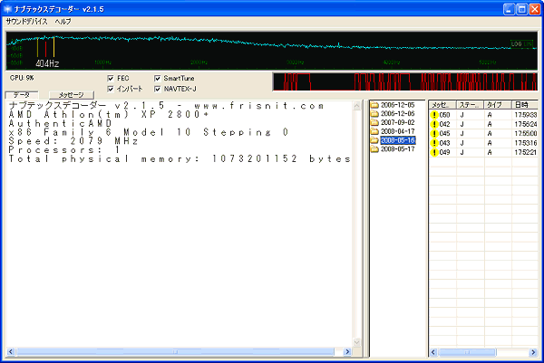
Task: Select LOG scale on the spectrum display
Action: click(516, 44)
